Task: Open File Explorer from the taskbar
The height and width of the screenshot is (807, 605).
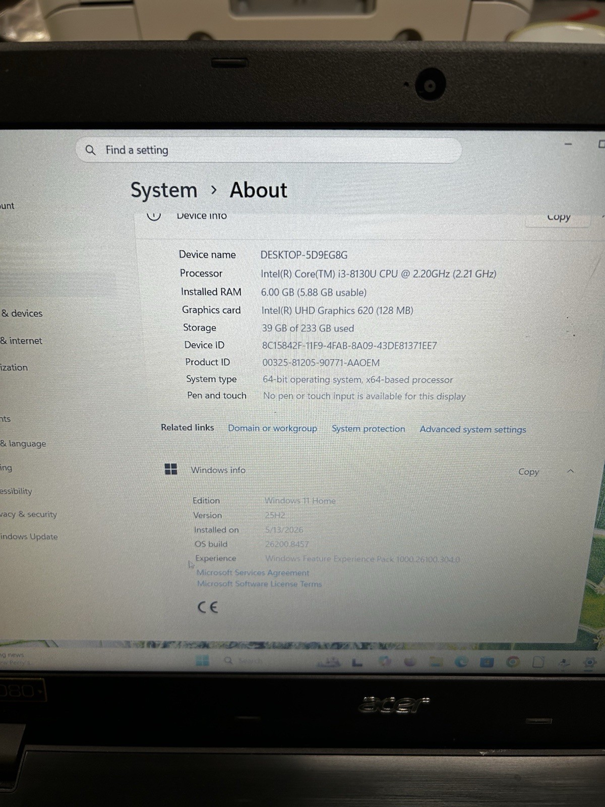Action: click(x=436, y=662)
